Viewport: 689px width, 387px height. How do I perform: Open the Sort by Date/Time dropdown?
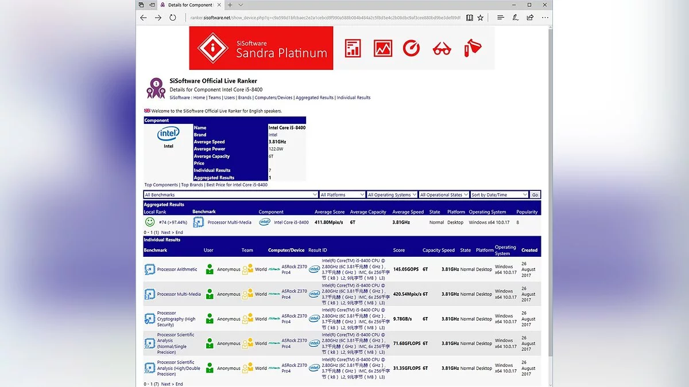coord(499,195)
